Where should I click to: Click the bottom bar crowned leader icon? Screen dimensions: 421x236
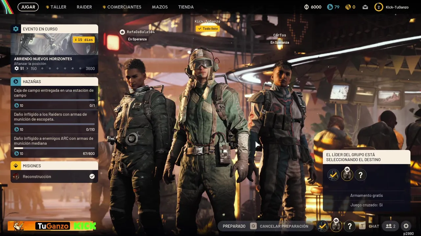(x=336, y=225)
